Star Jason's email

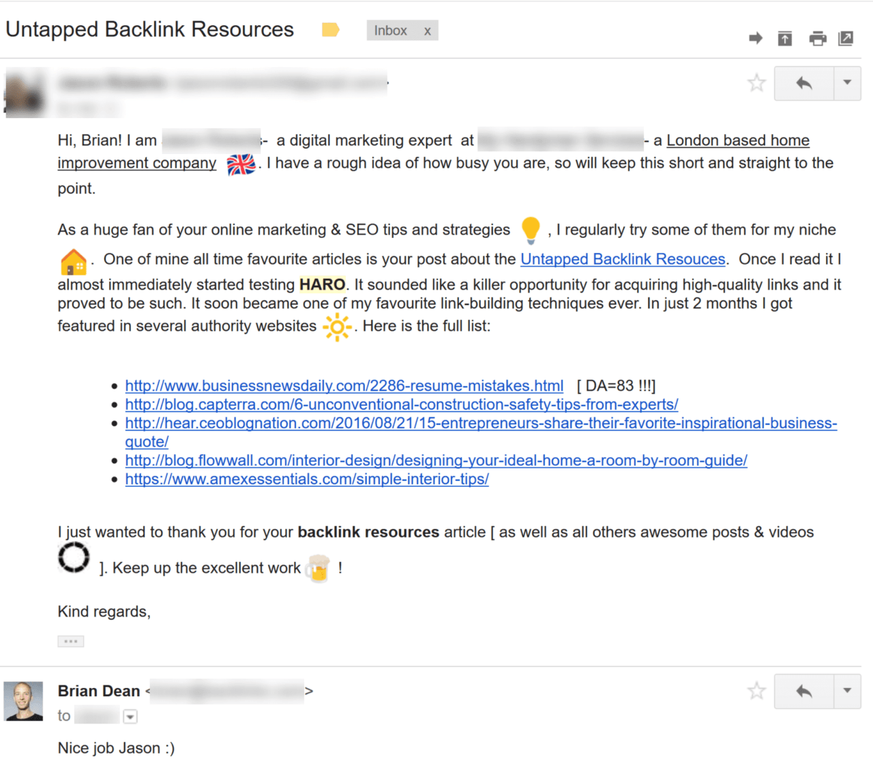(756, 83)
